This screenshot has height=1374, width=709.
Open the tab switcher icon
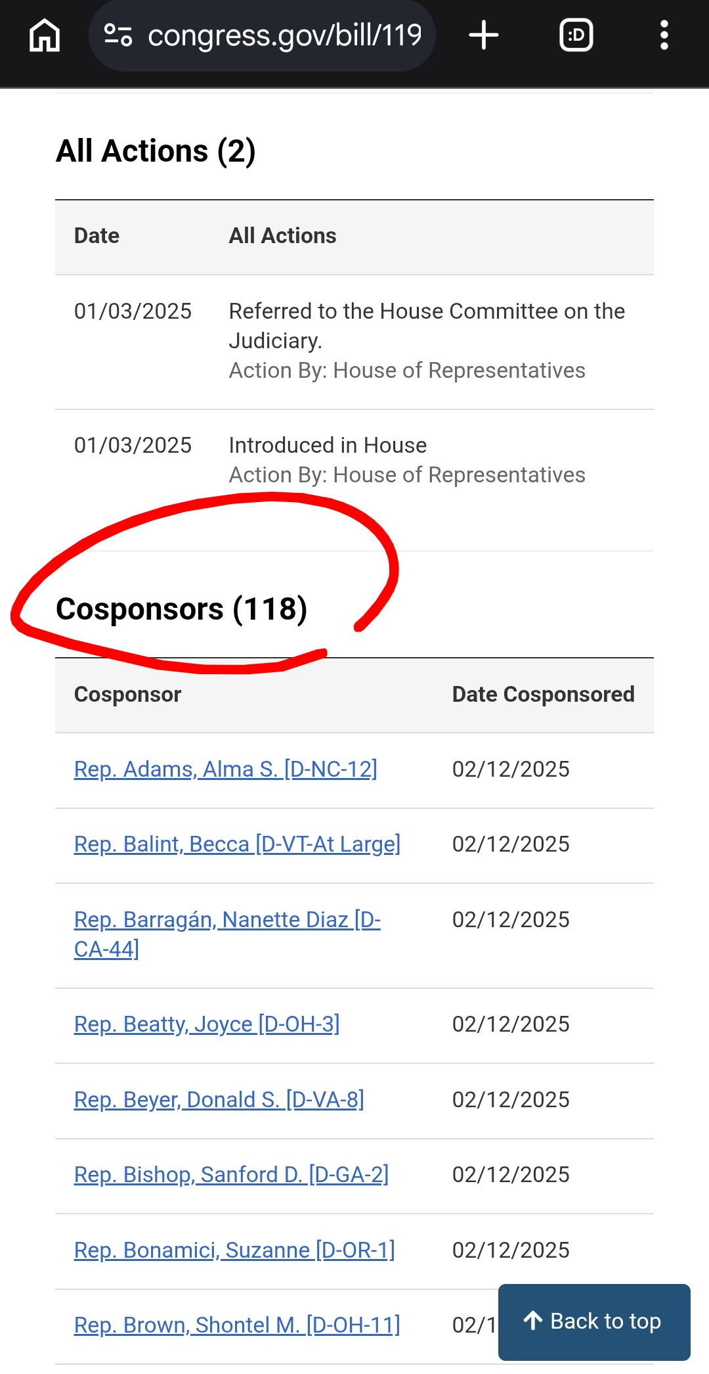(x=576, y=35)
